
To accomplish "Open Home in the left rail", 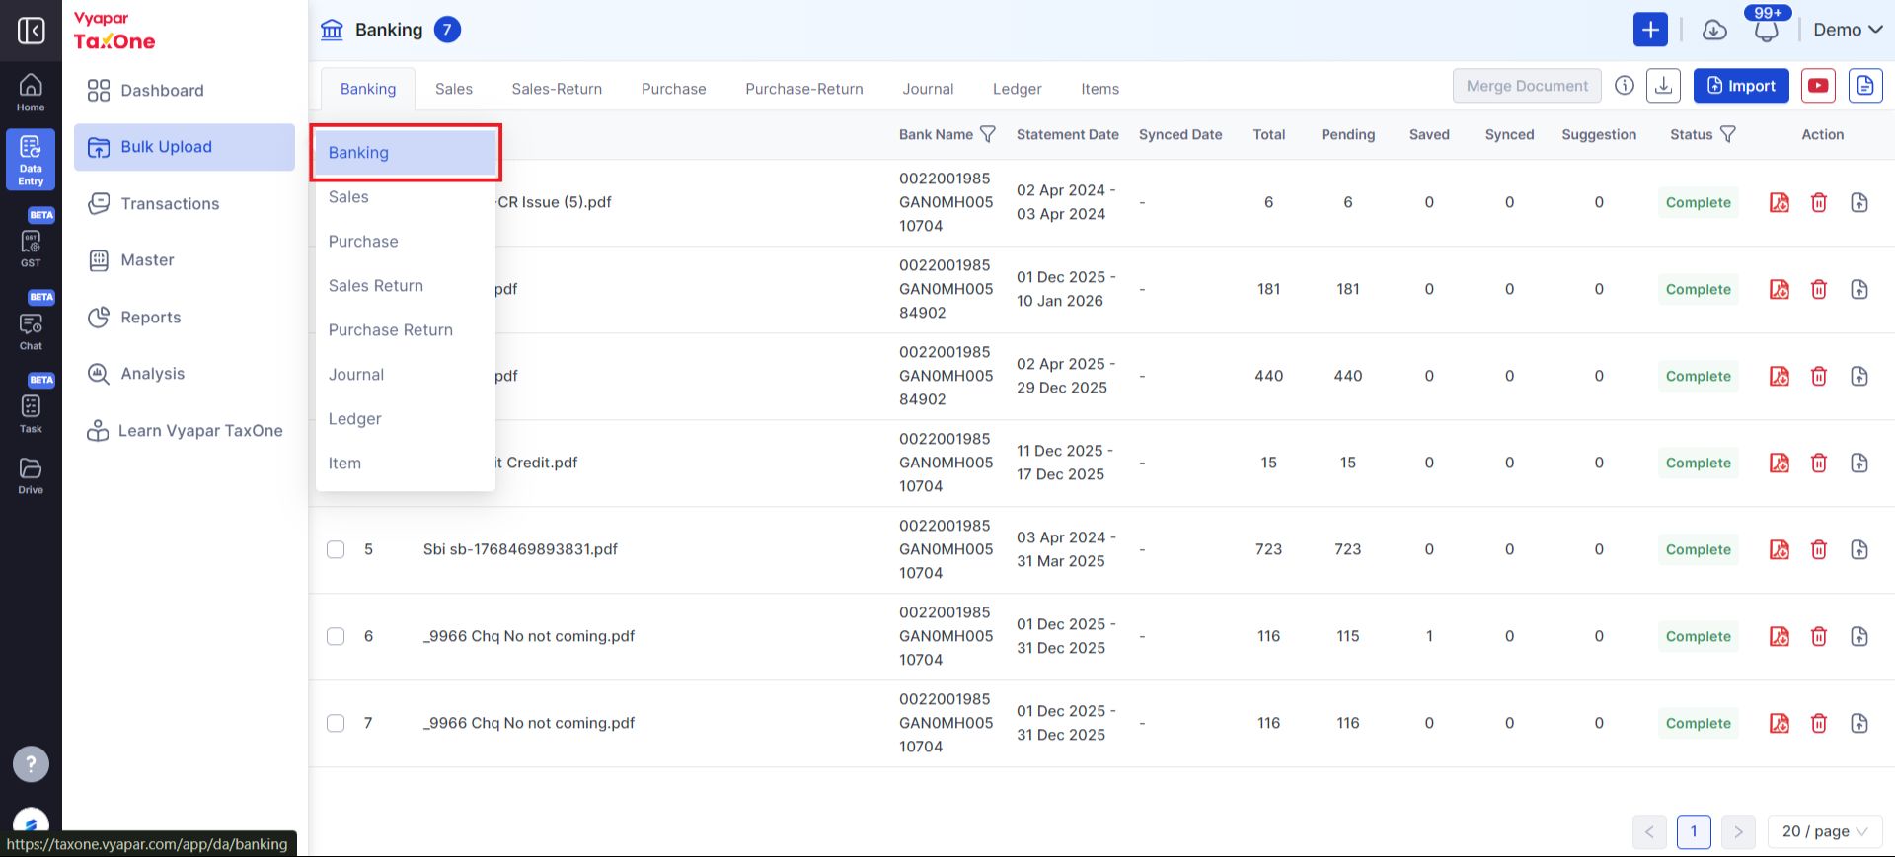I will (31, 93).
